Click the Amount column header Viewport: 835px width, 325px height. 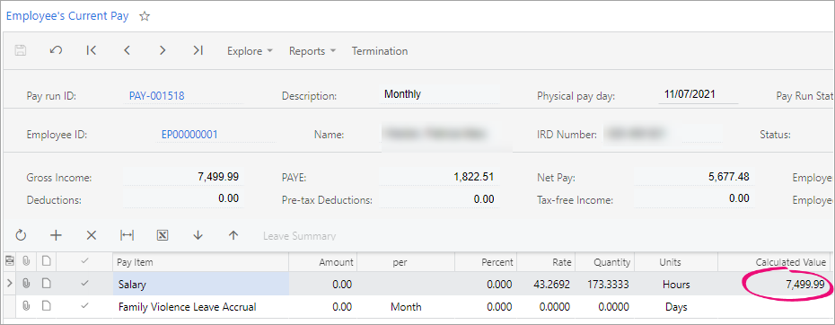click(322, 262)
